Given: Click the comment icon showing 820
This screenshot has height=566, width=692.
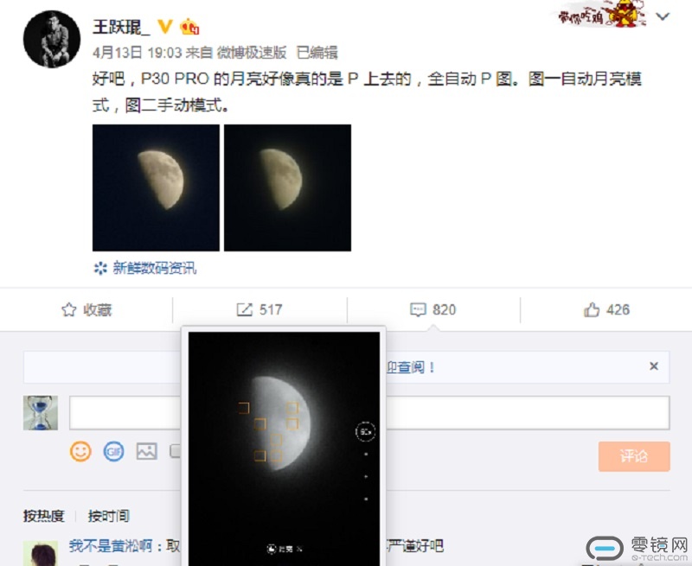Looking at the screenshot, I should (x=418, y=310).
